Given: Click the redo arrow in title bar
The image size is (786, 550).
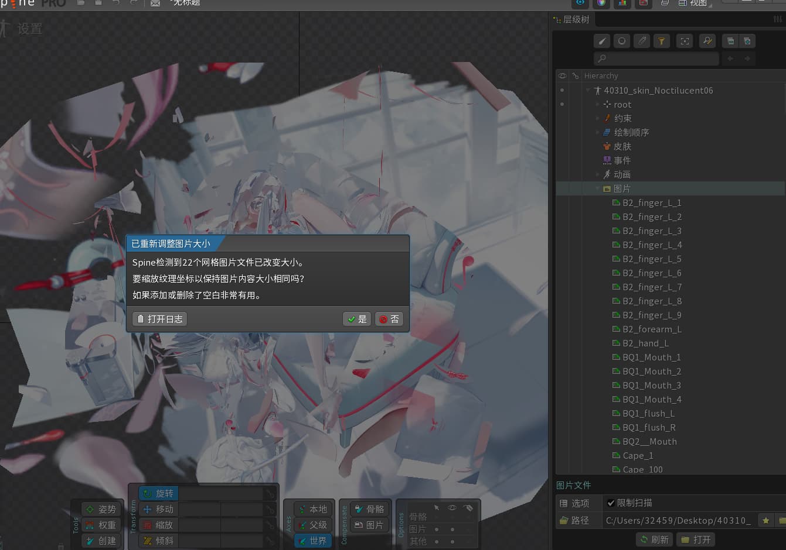Looking at the screenshot, I should point(134,3).
